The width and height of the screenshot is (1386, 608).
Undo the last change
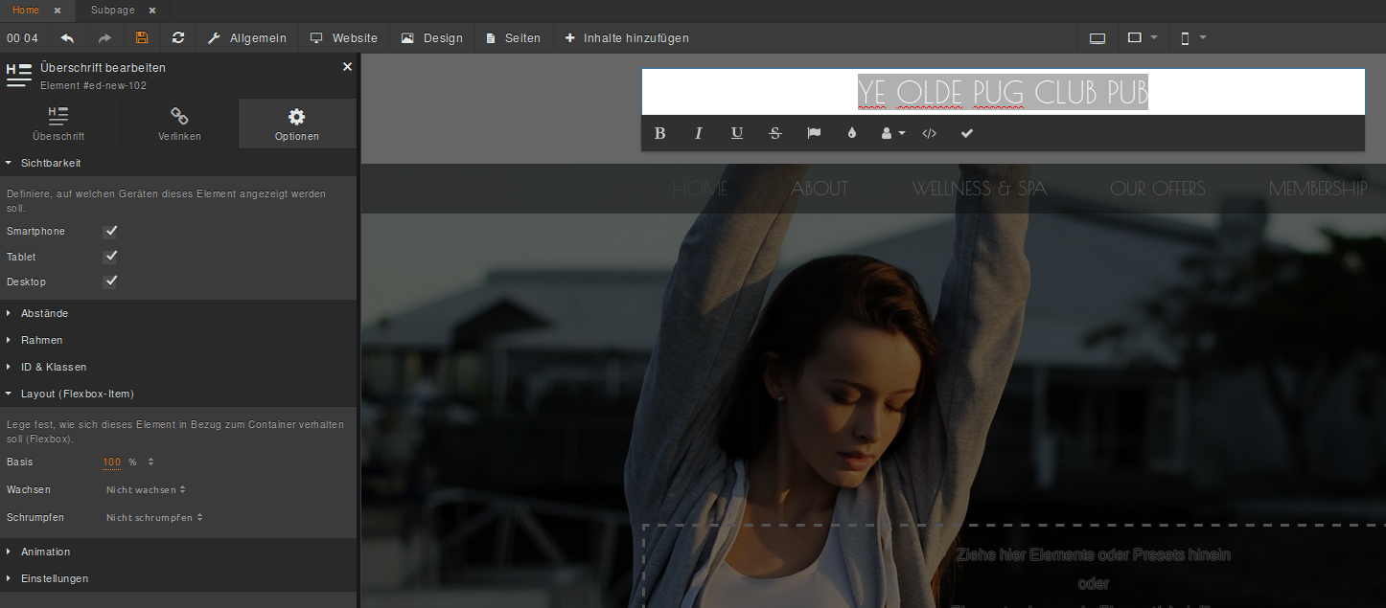click(67, 38)
